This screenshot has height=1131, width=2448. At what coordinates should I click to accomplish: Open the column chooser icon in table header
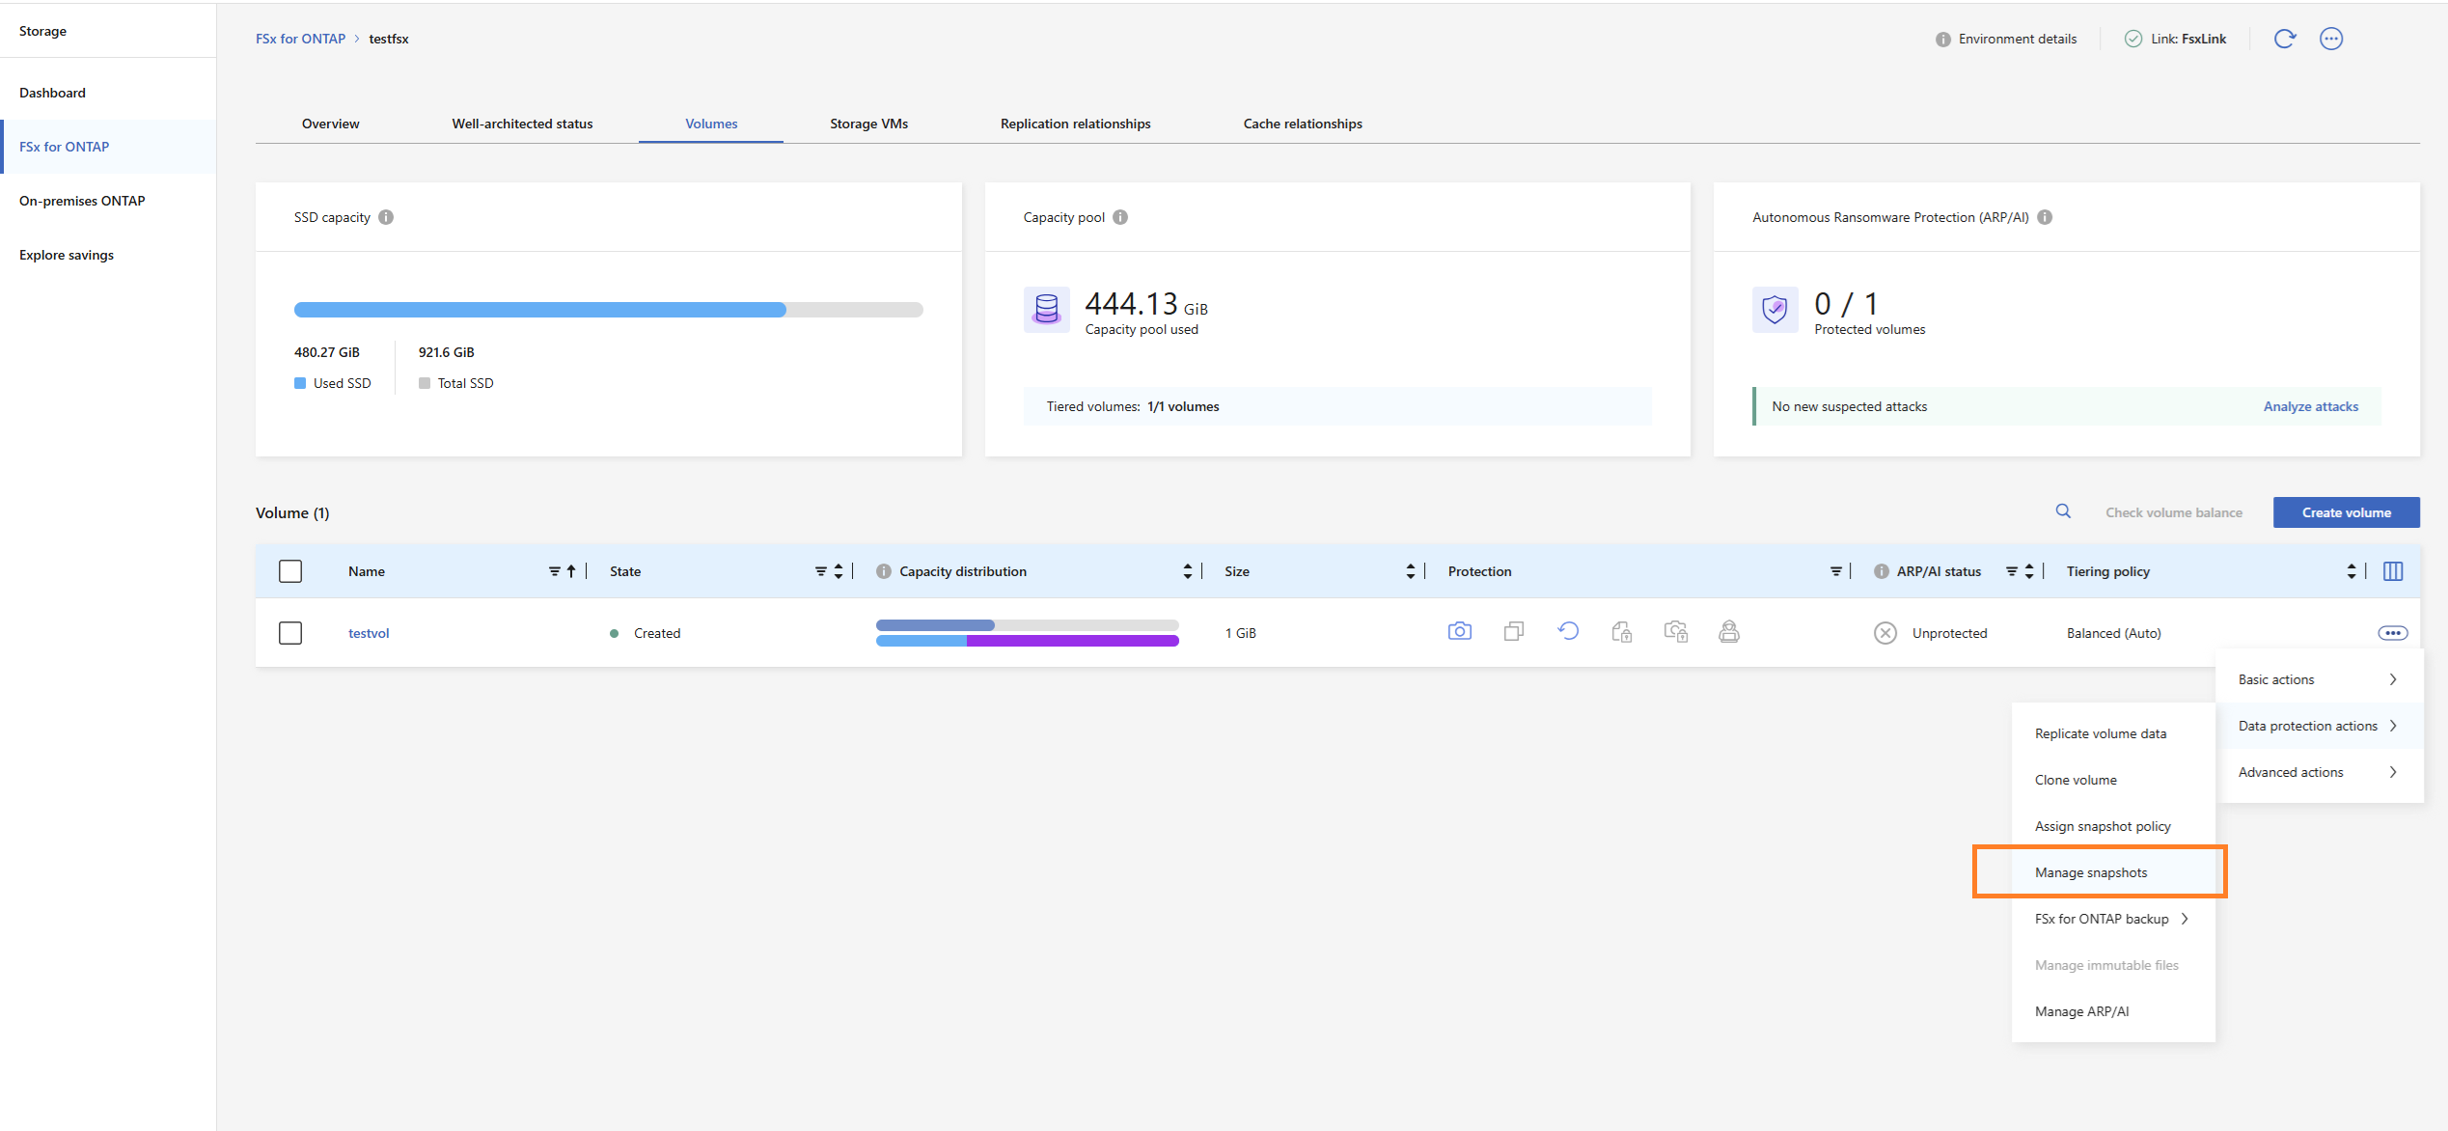coord(2393,571)
